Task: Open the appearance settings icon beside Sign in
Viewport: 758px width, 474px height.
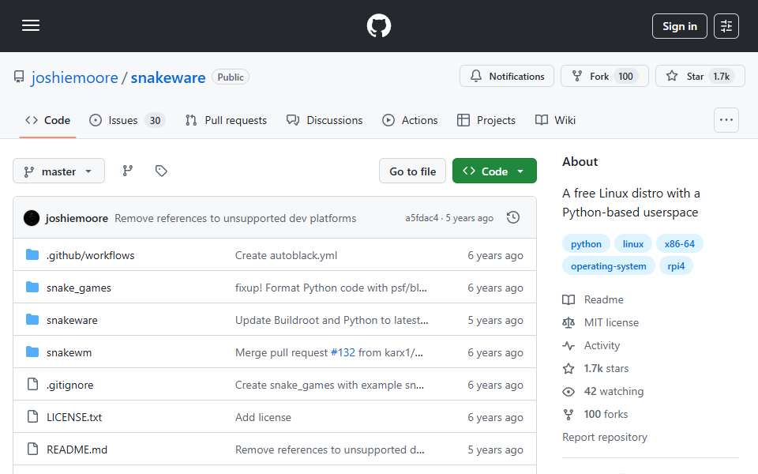Action: tap(726, 26)
